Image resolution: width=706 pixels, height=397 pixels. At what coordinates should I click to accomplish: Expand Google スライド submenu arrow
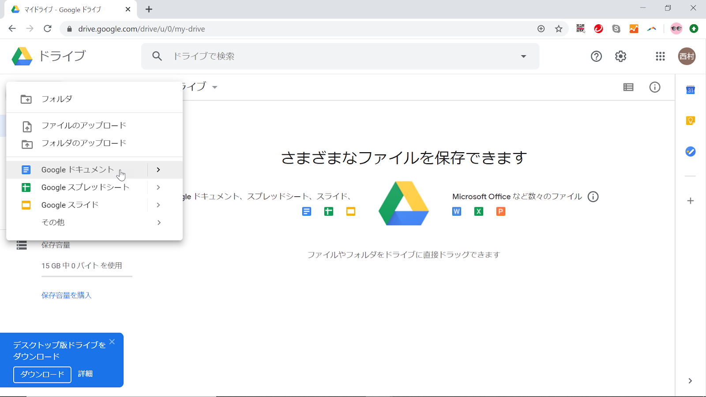pos(158,205)
